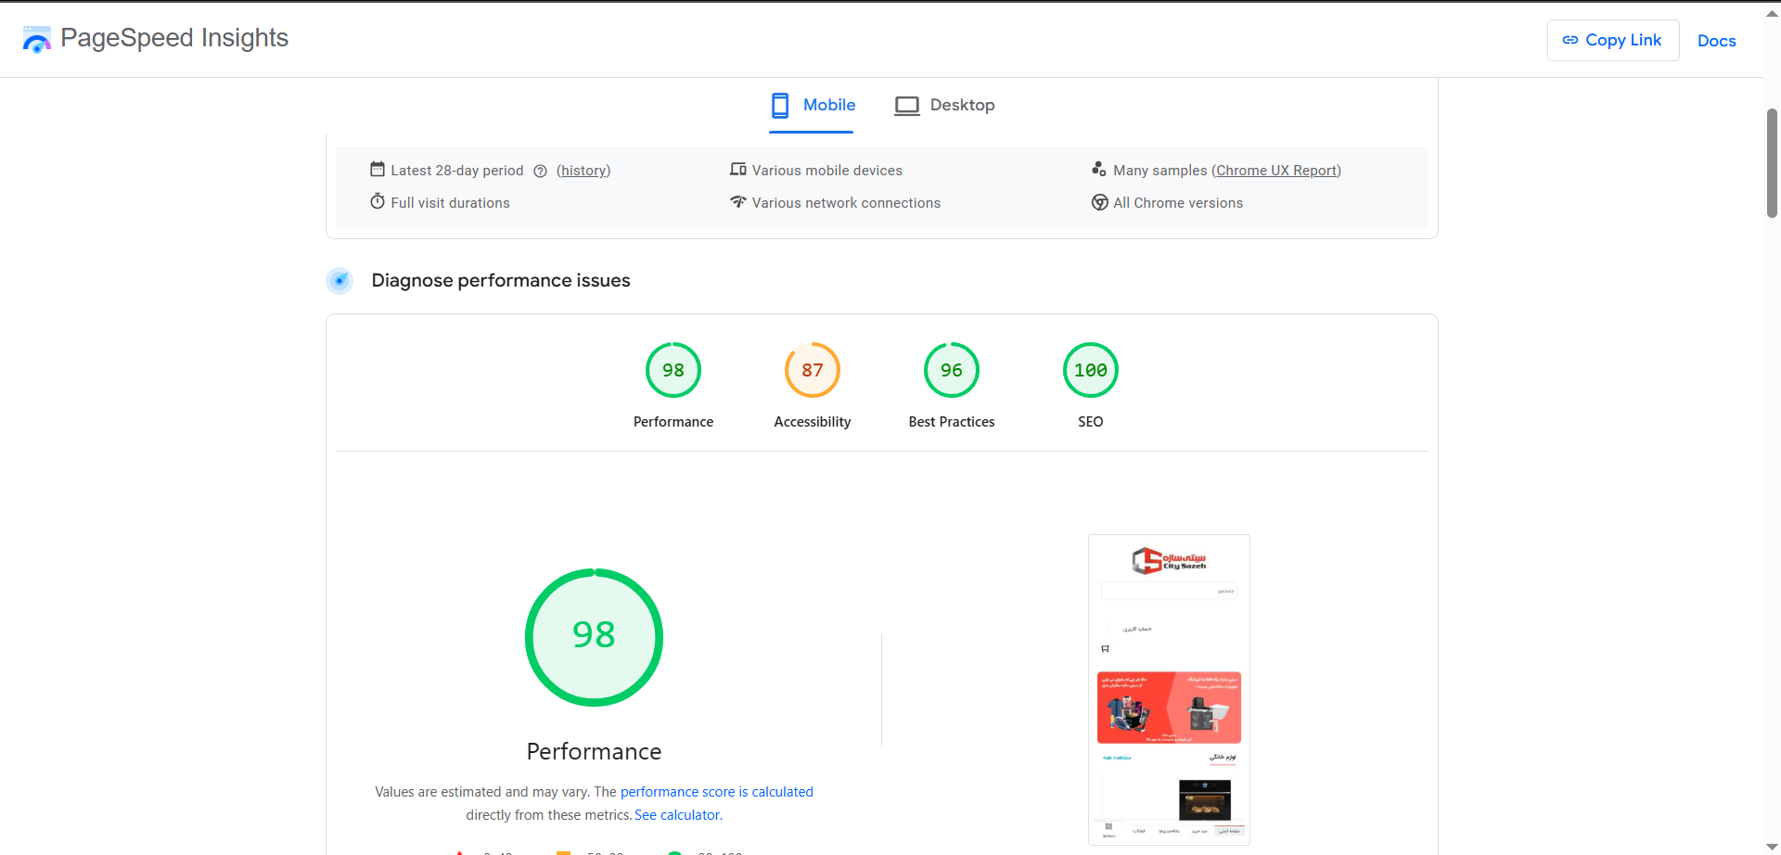The width and height of the screenshot is (1781, 855).
Task: Open the history link
Action: coord(583,171)
